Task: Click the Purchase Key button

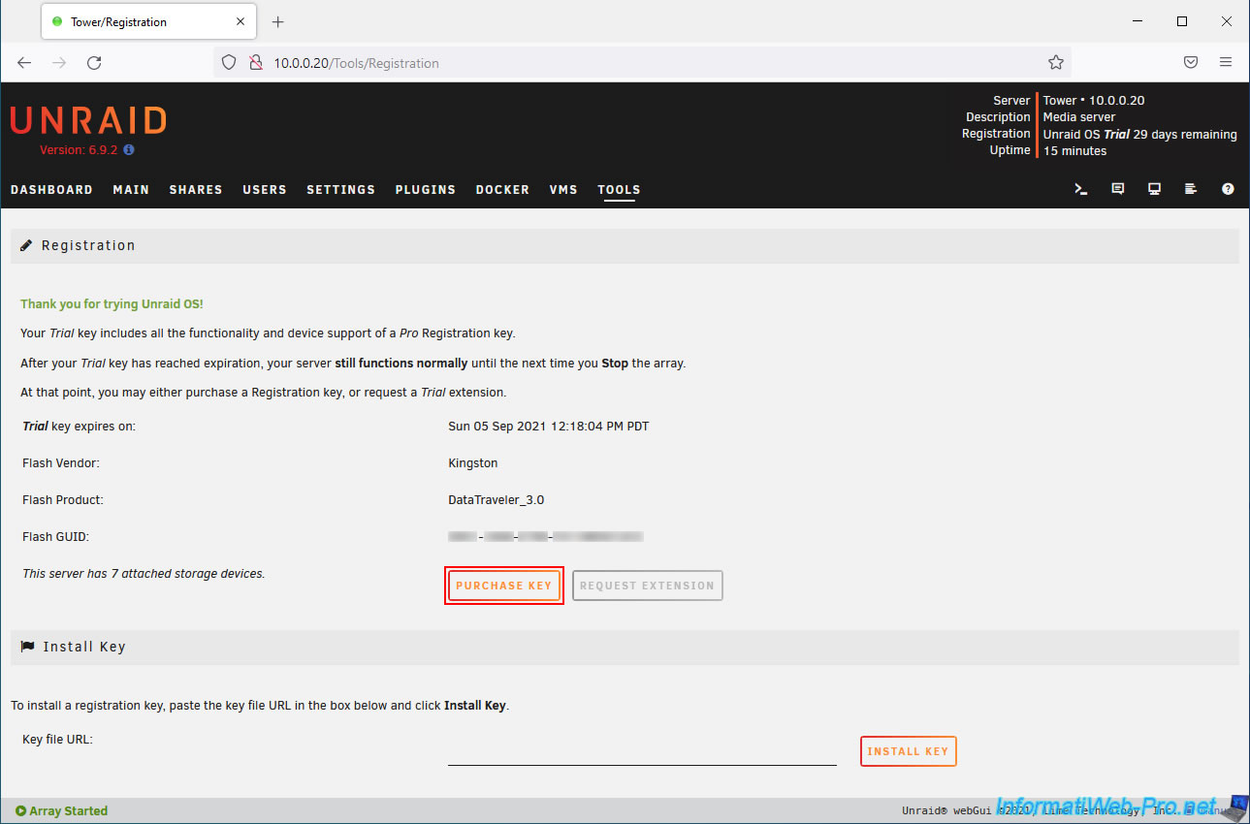Action: [x=504, y=586]
